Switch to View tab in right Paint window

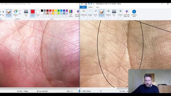click(x=97, y=7)
